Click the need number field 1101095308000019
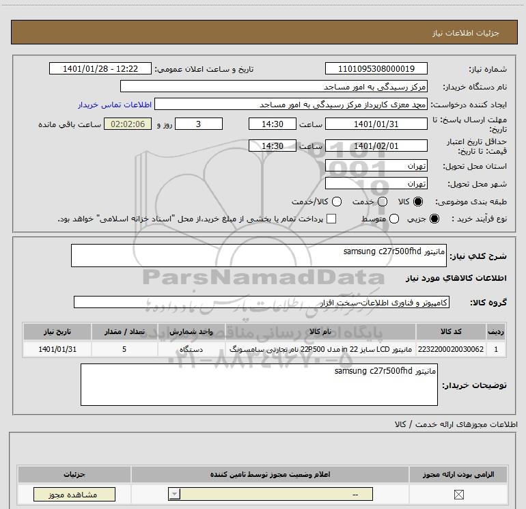 pyautogui.click(x=376, y=68)
